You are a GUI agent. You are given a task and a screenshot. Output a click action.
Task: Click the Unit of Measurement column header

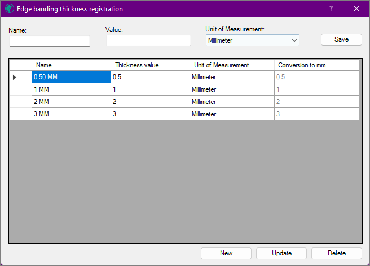click(232, 65)
